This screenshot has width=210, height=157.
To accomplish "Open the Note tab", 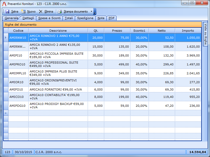I will (x=101, y=18).
